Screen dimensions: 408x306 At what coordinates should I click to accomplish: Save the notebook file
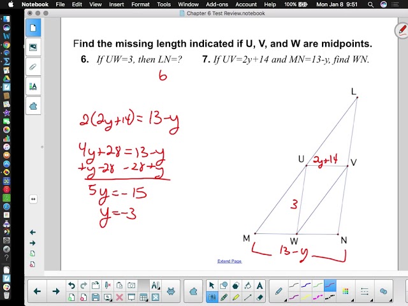tap(96, 297)
